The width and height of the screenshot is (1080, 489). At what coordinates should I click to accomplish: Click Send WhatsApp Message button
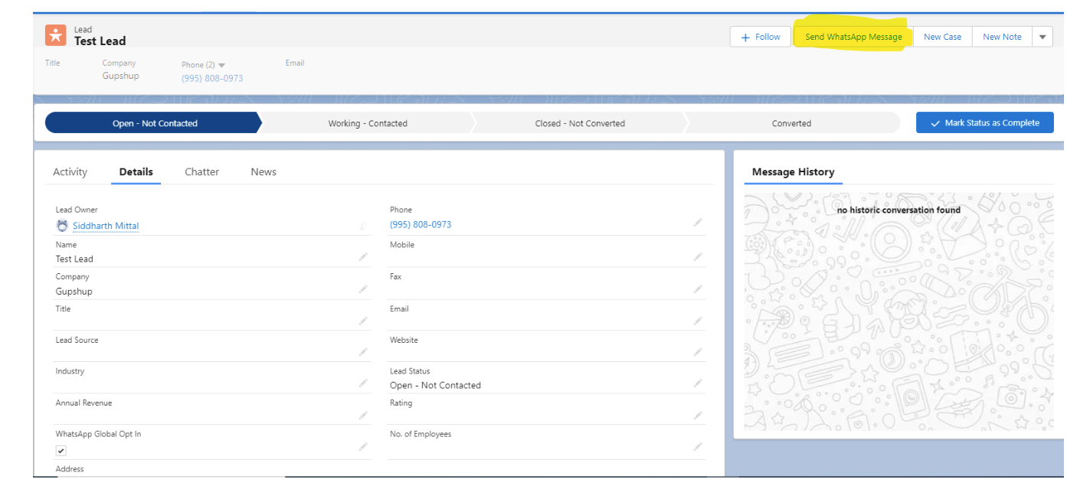(x=853, y=37)
